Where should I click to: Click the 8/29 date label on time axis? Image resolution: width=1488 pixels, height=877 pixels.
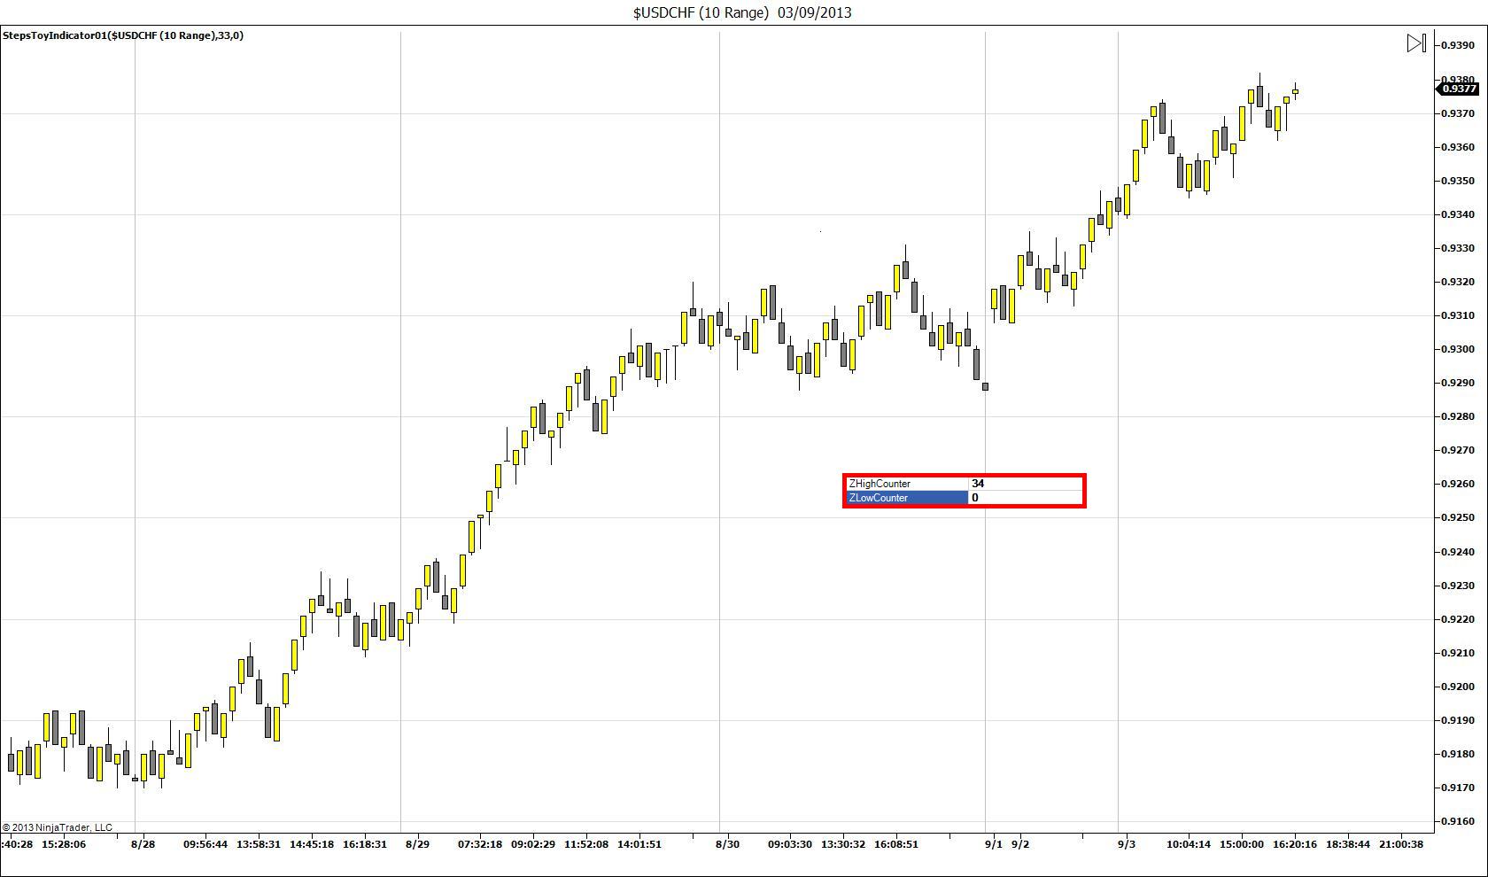pos(417,844)
